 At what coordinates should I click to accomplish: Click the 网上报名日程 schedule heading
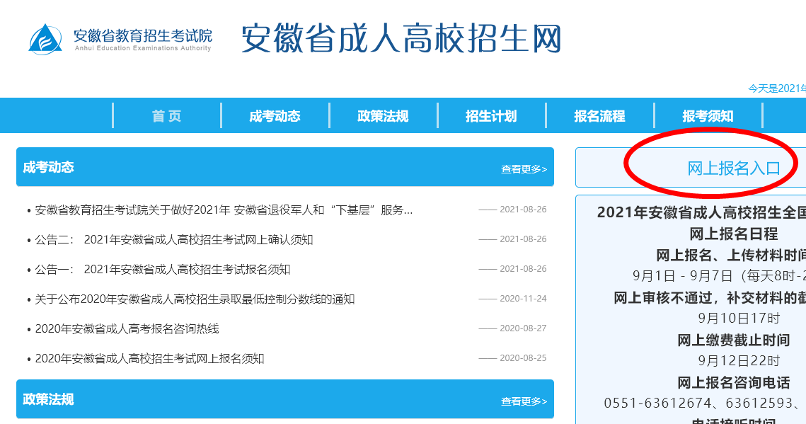(733, 234)
